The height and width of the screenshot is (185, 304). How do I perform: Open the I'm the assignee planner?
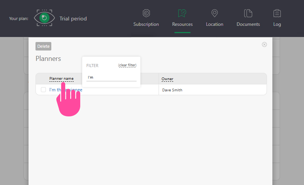(66, 90)
